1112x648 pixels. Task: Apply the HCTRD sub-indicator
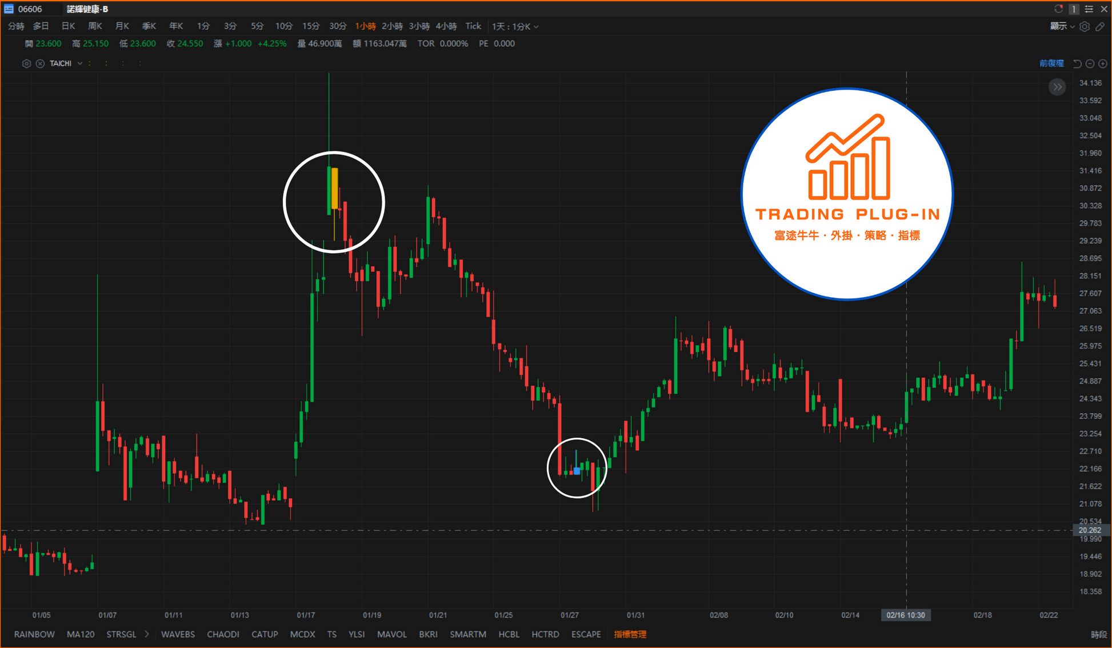545,634
